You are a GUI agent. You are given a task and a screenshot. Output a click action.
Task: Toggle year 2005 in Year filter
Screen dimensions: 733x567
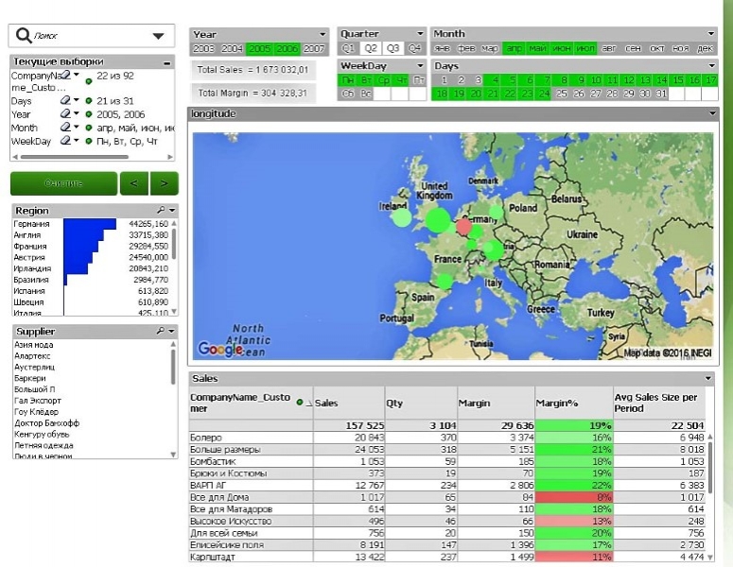click(260, 48)
